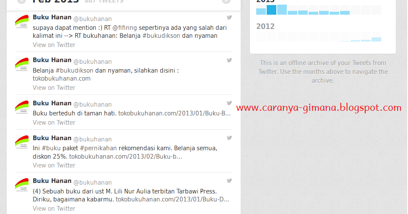Click the Buku Hanan avatar on the 'supaya dapat mention' tweet

coord(22,21)
